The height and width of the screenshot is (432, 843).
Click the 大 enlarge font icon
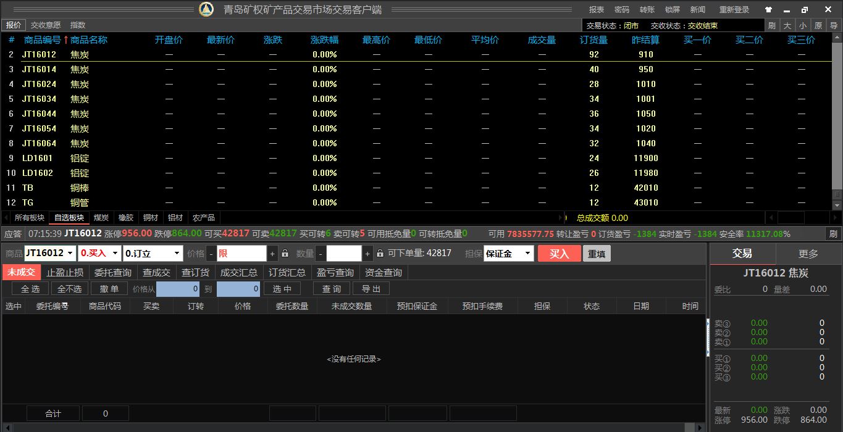[x=787, y=25]
